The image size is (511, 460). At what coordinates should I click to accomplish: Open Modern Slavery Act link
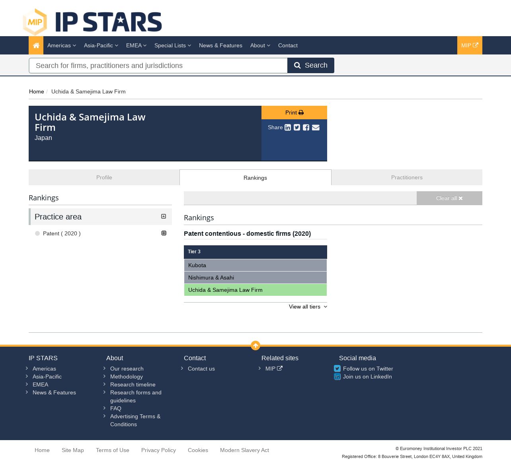(244, 450)
